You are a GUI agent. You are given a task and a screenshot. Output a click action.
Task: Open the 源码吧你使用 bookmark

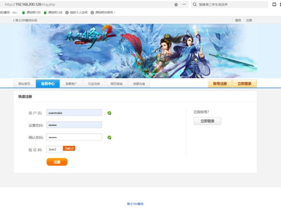click(x=103, y=13)
